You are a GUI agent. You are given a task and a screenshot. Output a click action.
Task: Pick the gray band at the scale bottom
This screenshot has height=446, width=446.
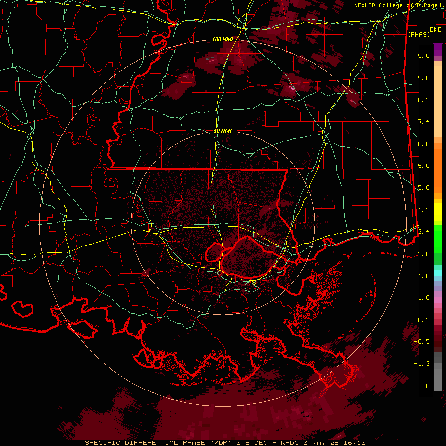(x=438, y=380)
